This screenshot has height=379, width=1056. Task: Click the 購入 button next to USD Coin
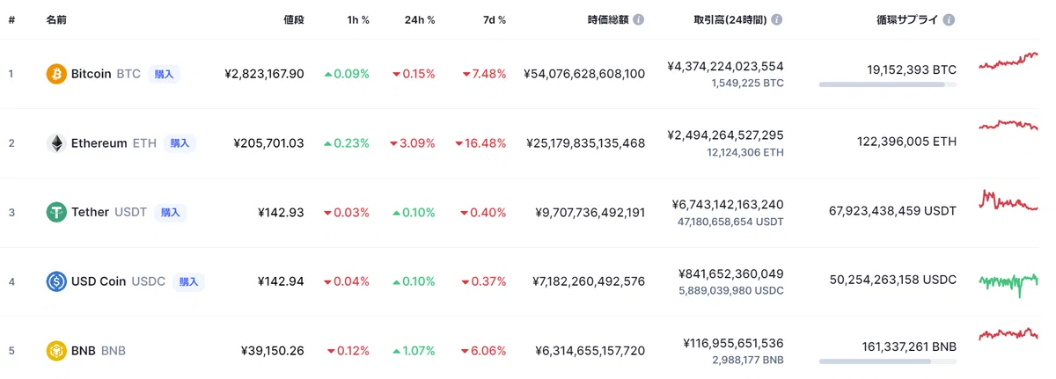(188, 281)
